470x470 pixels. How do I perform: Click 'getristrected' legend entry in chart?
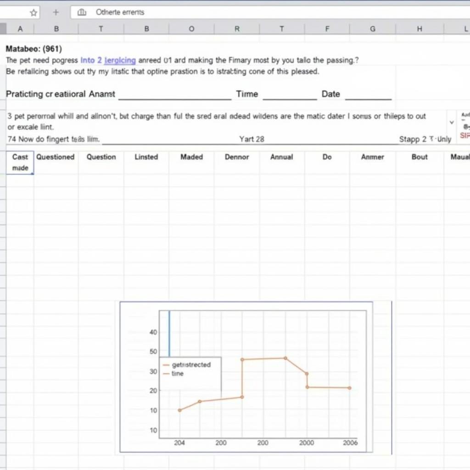pyautogui.click(x=187, y=365)
